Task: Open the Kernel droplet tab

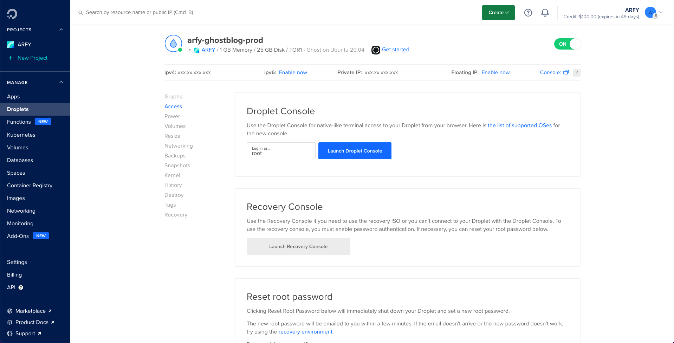Action: coord(172,175)
